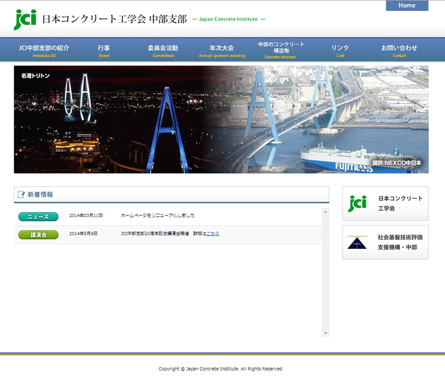
Task: Open the 行事 Event menu item
Action: (104, 50)
